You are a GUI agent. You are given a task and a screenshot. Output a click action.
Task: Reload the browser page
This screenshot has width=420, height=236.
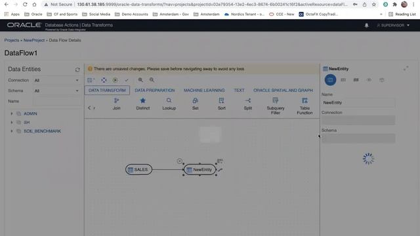click(x=25, y=5)
